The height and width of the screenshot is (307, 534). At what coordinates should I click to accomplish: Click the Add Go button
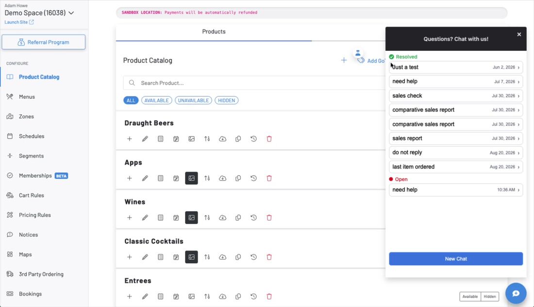[371, 61]
